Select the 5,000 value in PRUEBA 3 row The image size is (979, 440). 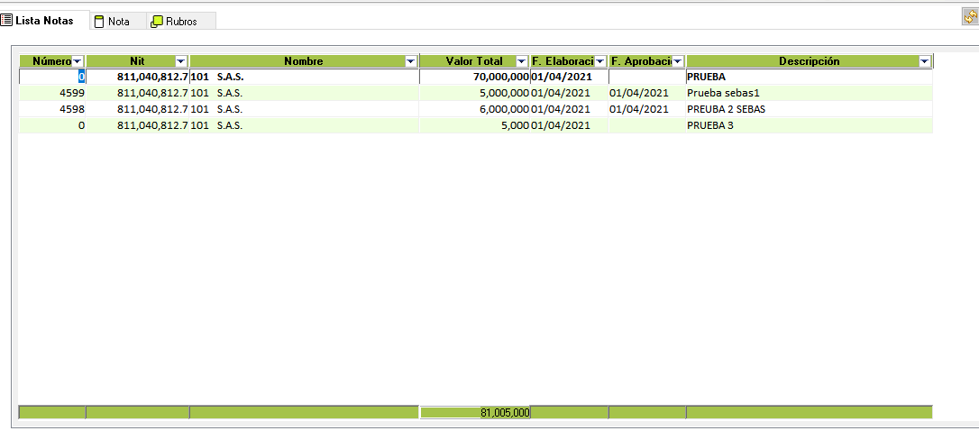(x=474, y=125)
